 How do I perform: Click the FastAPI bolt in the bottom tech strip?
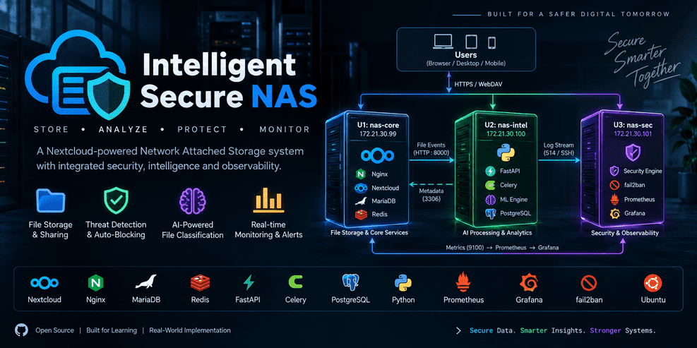248,282
